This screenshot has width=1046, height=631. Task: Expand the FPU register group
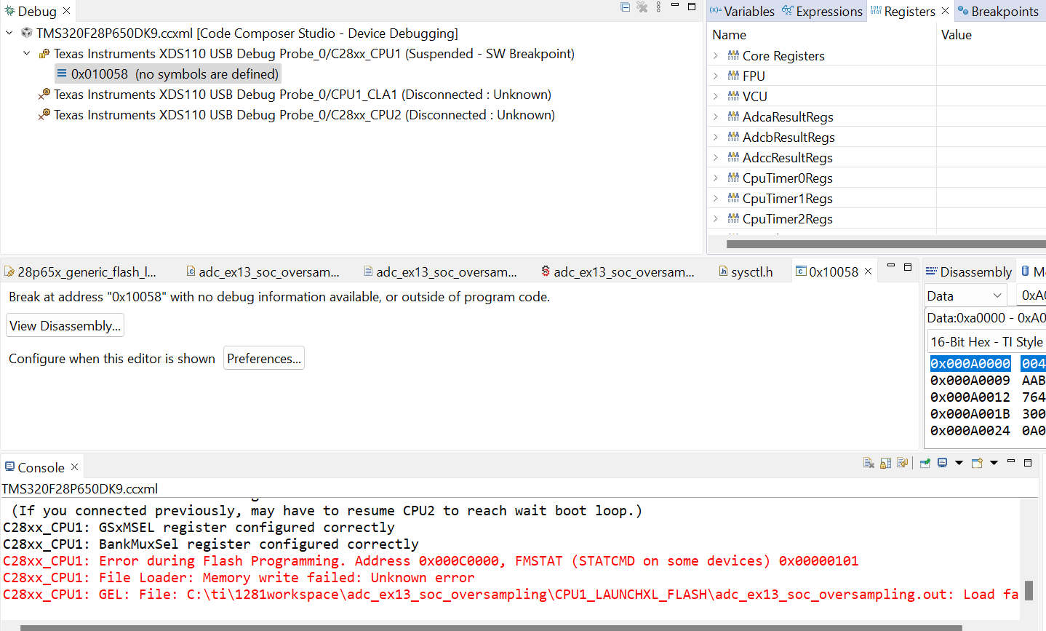(x=716, y=76)
